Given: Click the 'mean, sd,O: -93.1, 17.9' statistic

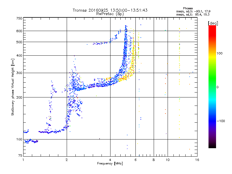Looking at the screenshot, I should (x=193, y=11).
